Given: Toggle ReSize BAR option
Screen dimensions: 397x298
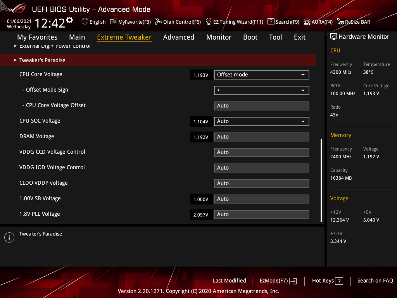Looking at the screenshot, I should [x=357, y=22].
